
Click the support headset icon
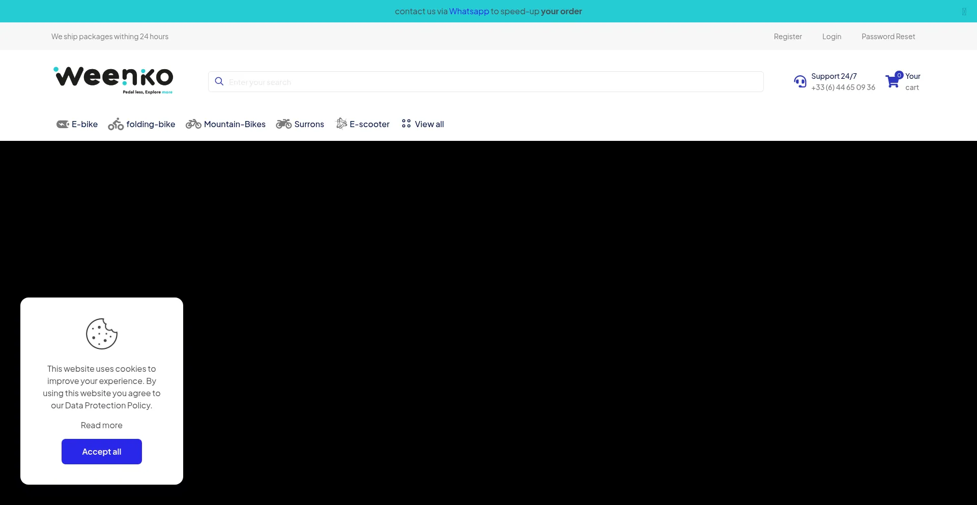[800, 81]
